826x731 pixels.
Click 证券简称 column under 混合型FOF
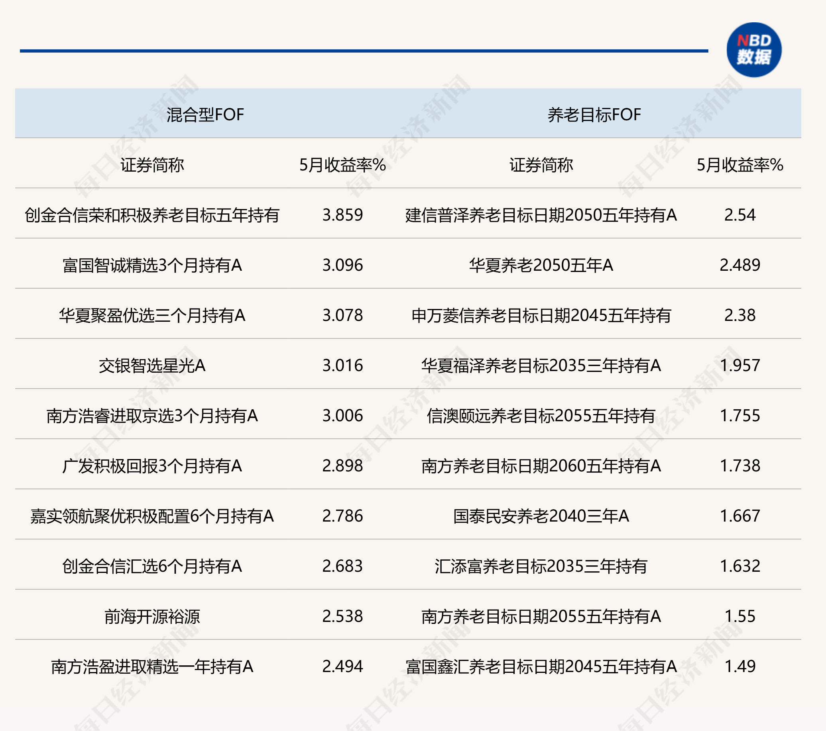152,165
